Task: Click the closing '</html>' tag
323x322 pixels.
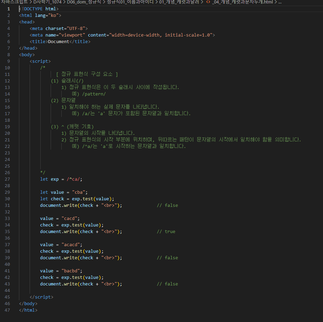Action: tap(28, 310)
